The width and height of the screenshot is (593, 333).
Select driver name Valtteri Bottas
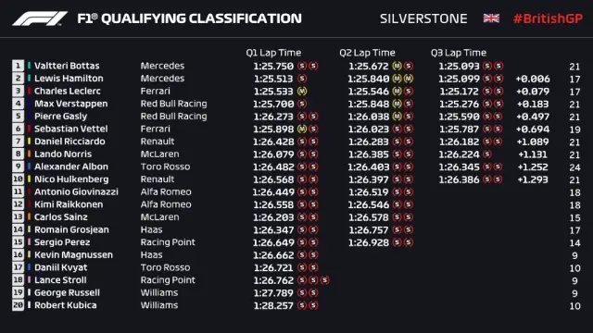tap(67, 66)
